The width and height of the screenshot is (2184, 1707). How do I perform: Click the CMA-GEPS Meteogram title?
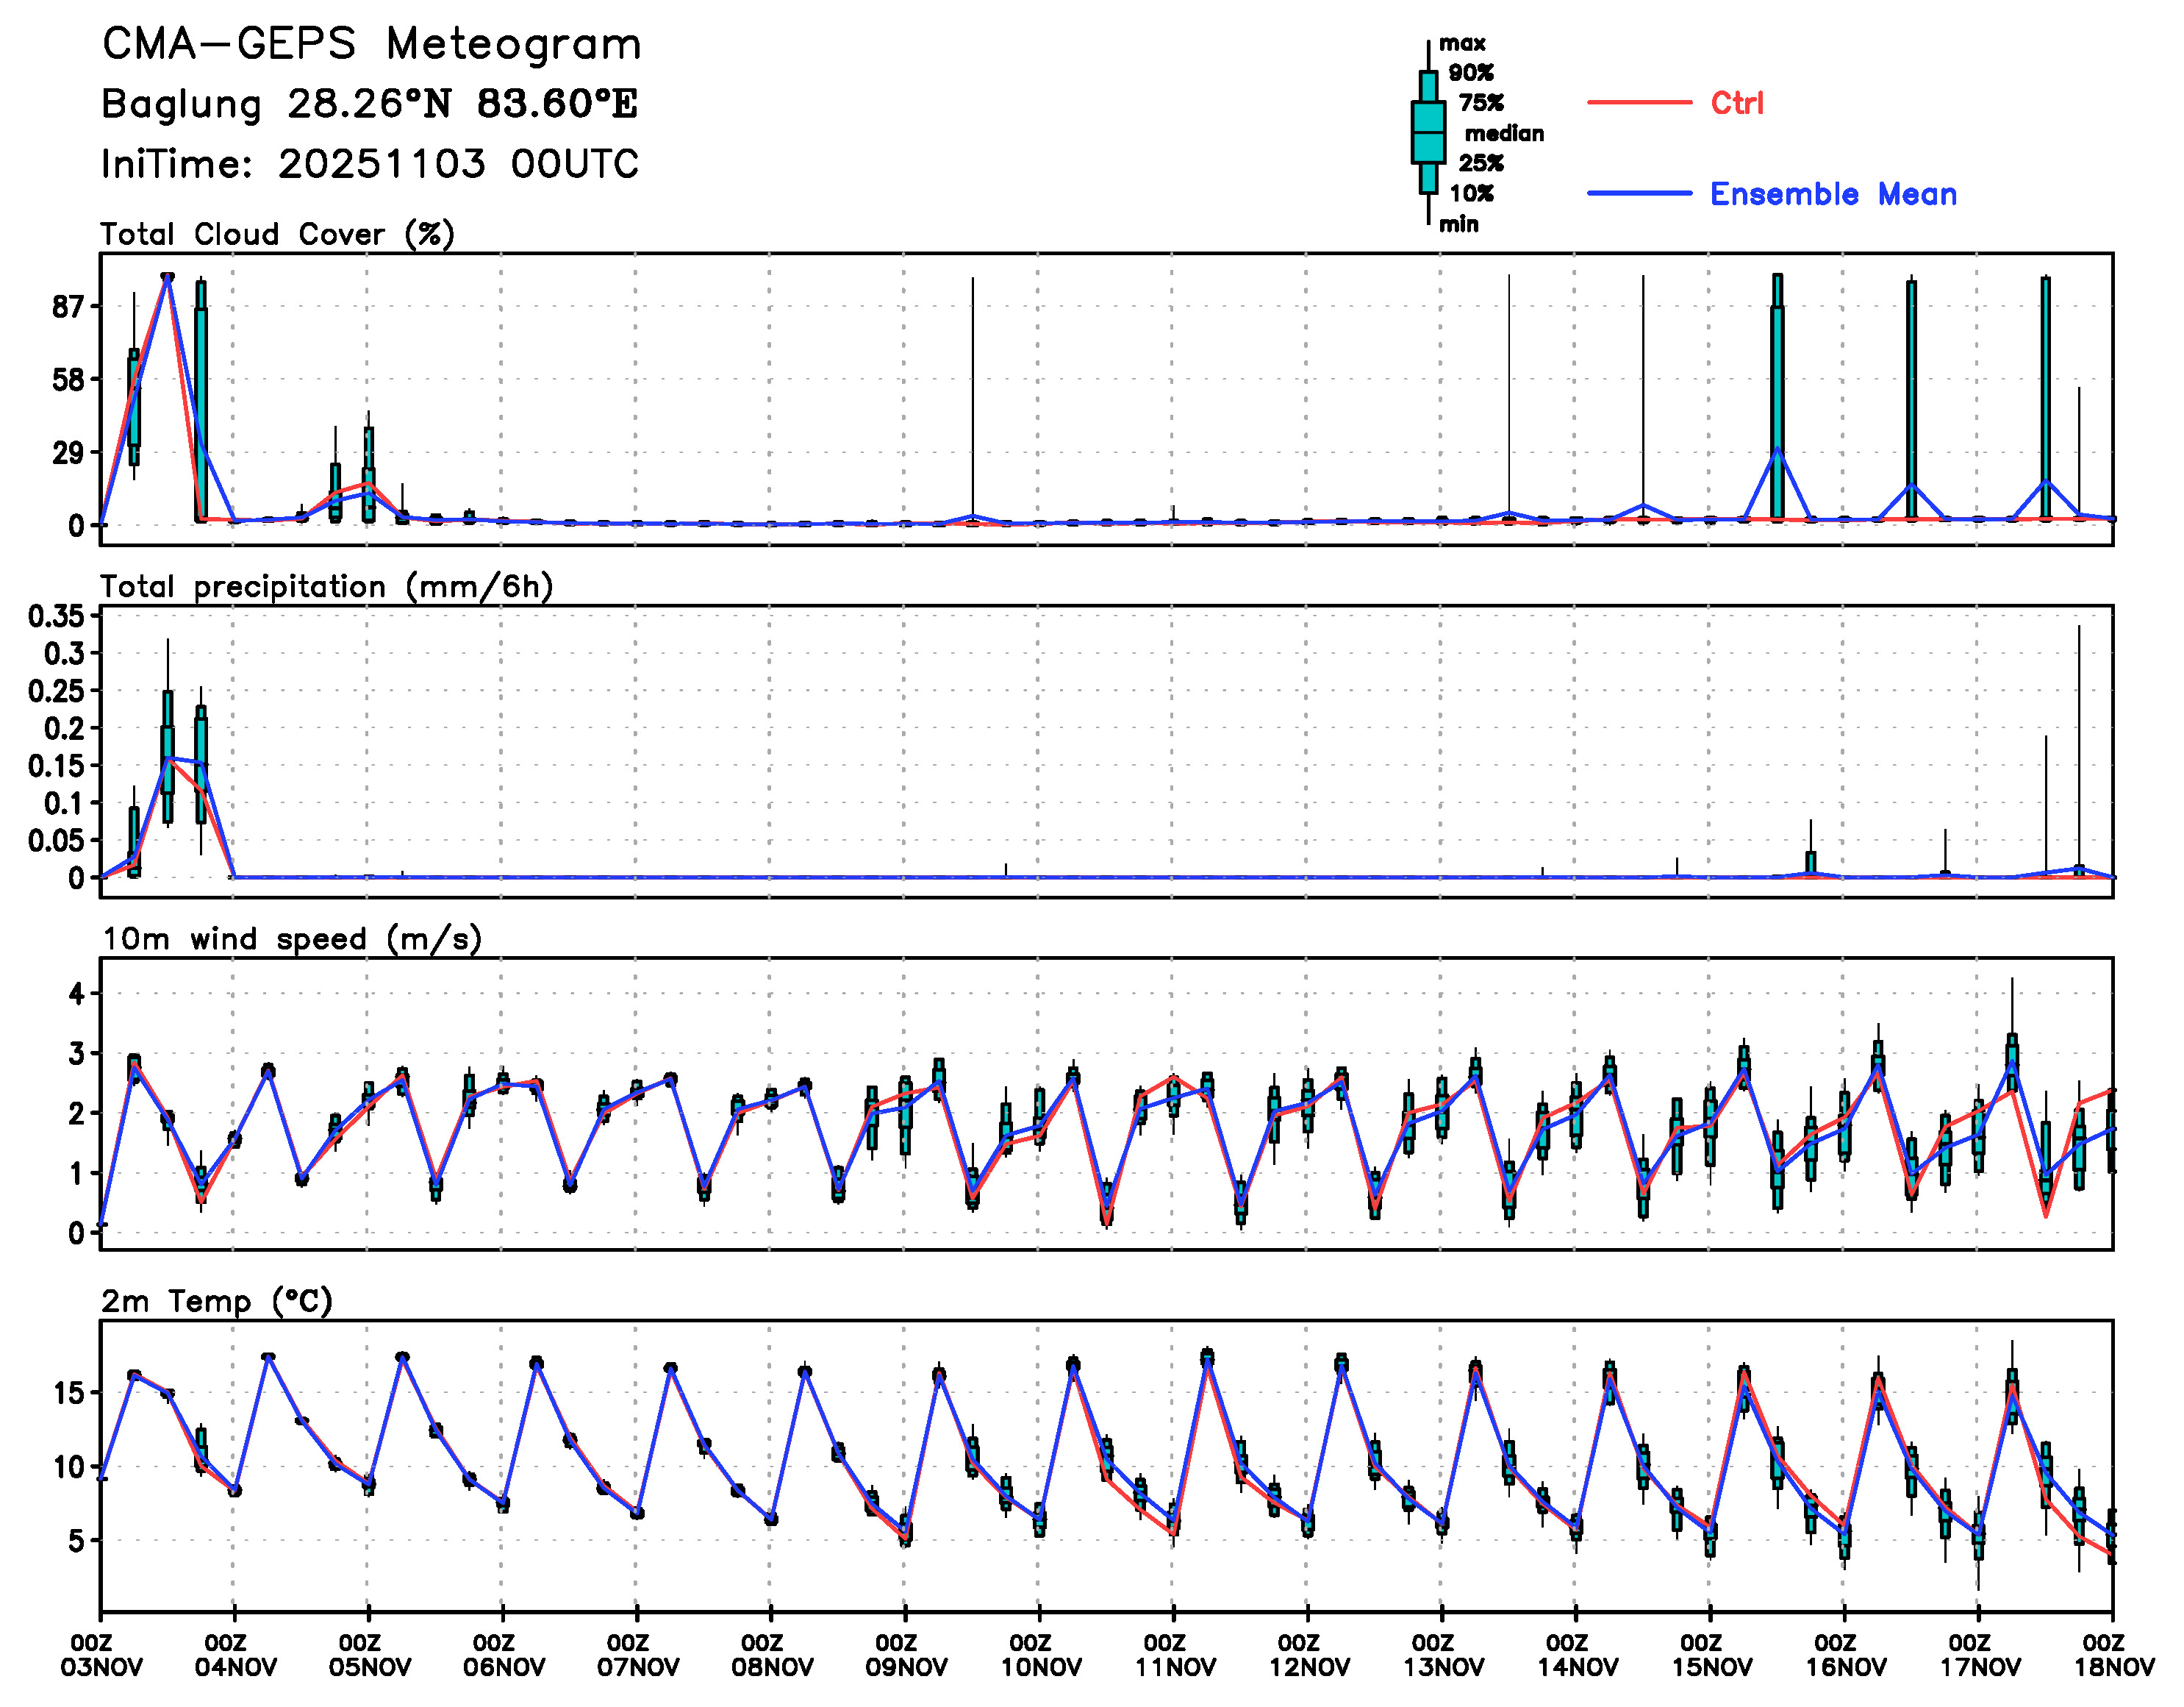point(371,44)
